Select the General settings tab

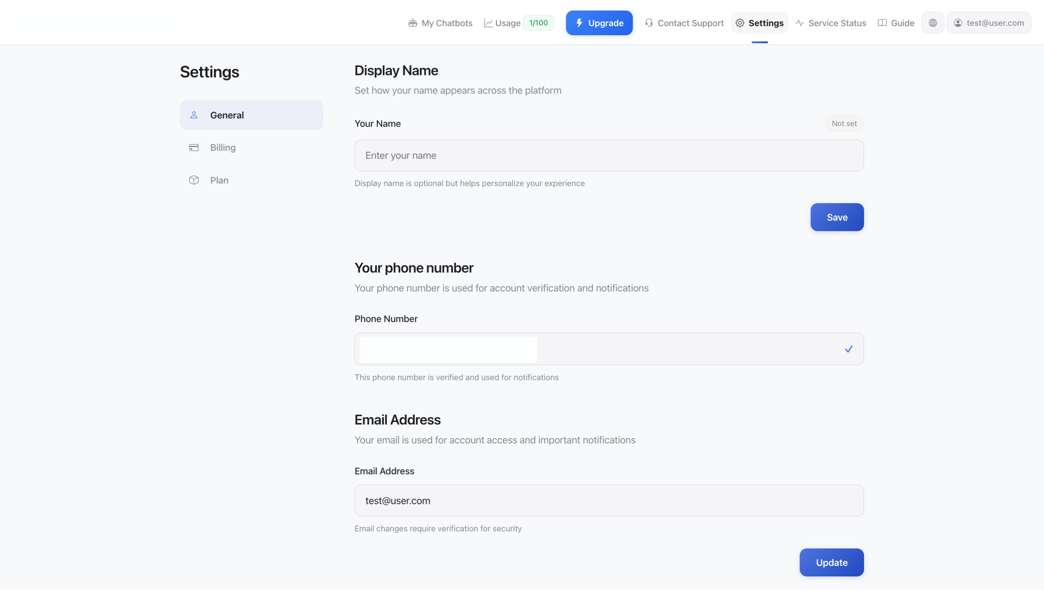(227, 115)
